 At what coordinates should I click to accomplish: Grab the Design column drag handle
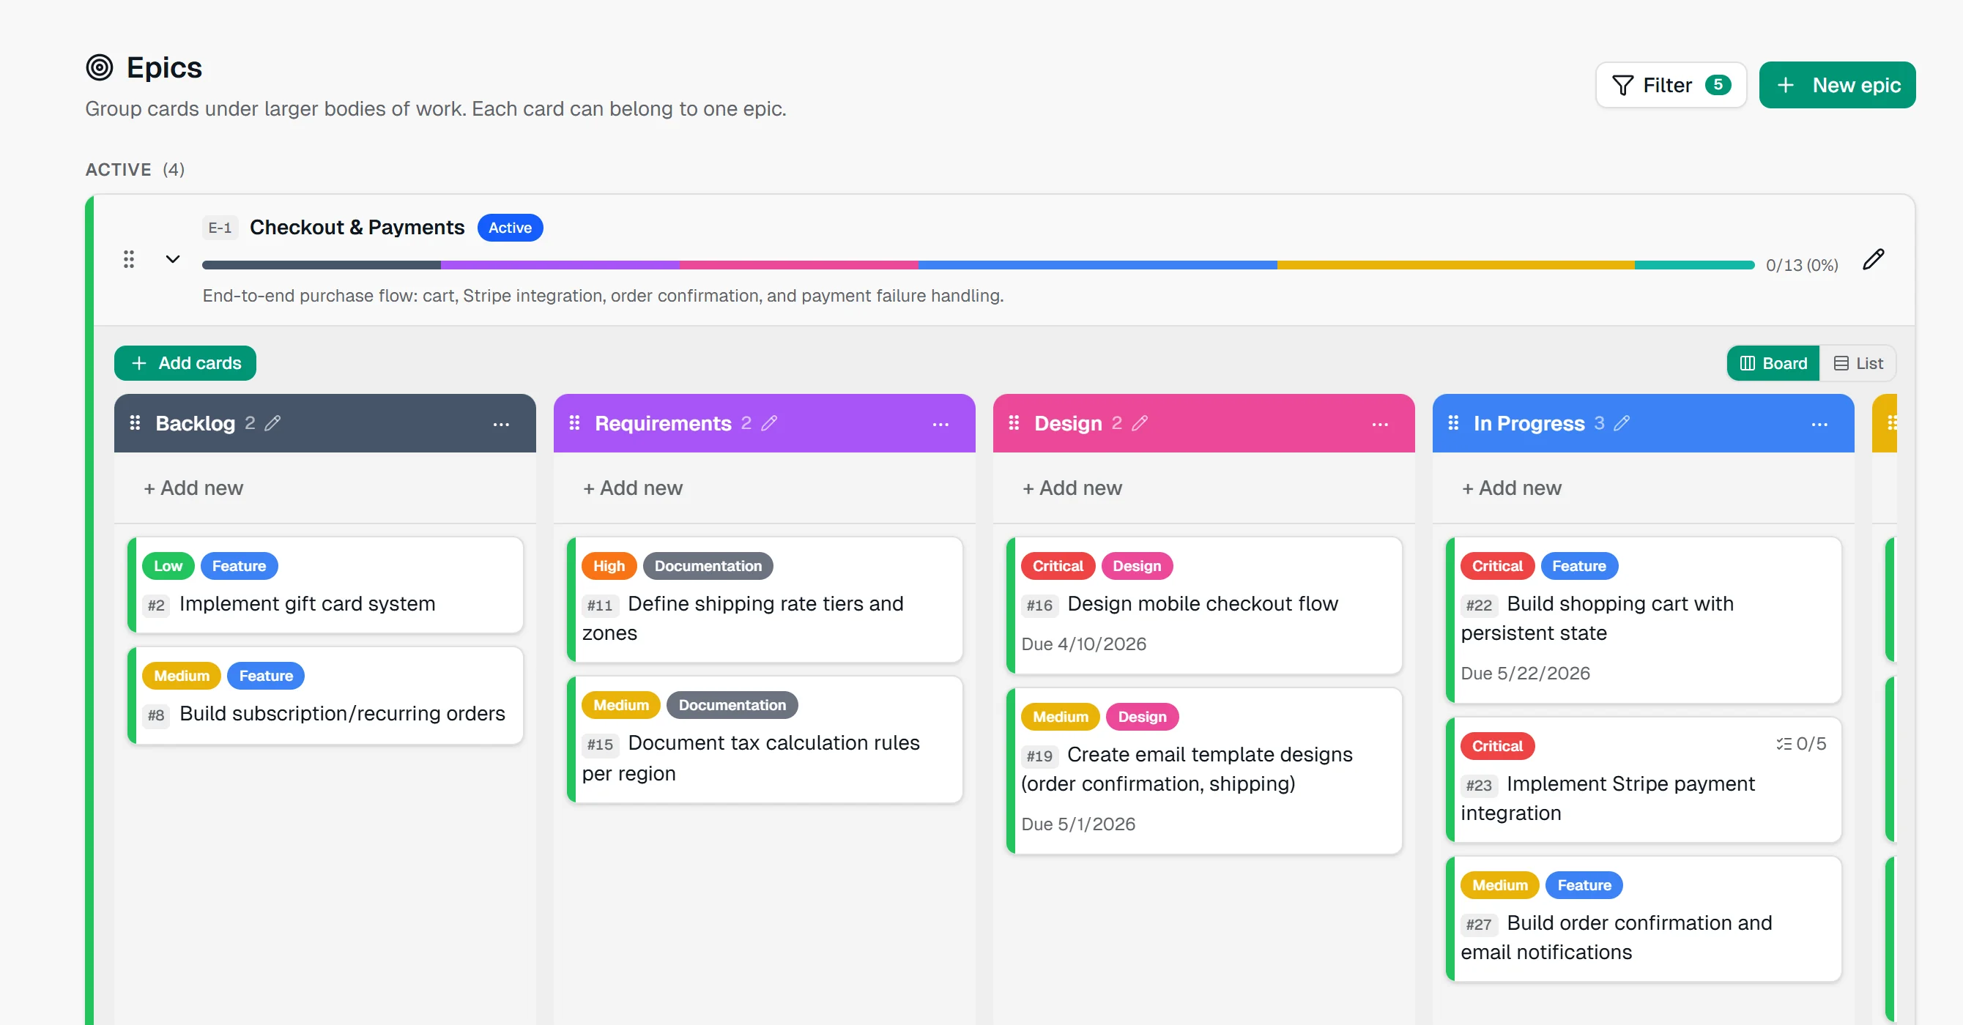[1014, 422]
